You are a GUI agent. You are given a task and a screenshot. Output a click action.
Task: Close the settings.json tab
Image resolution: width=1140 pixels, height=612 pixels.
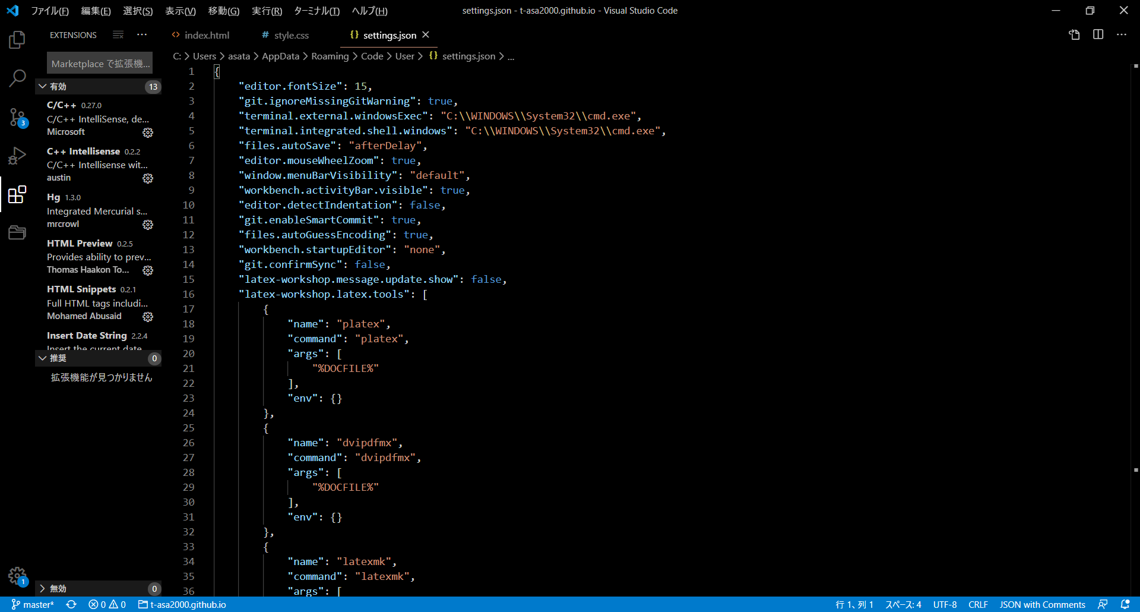coord(426,35)
